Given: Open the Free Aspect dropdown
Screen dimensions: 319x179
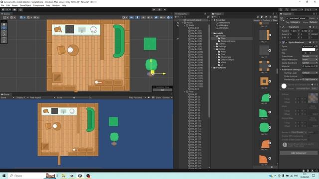Looking at the screenshot, I should point(42,97).
